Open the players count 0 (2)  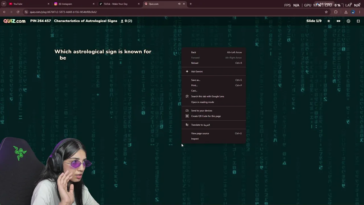coord(127,21)
